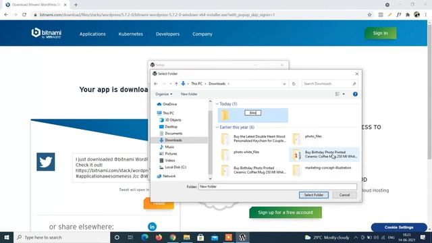Screen dimensions: 432x243
Task: Collapse the Earlier this year group
Action: pyautogui.click(x=217, y=128)
